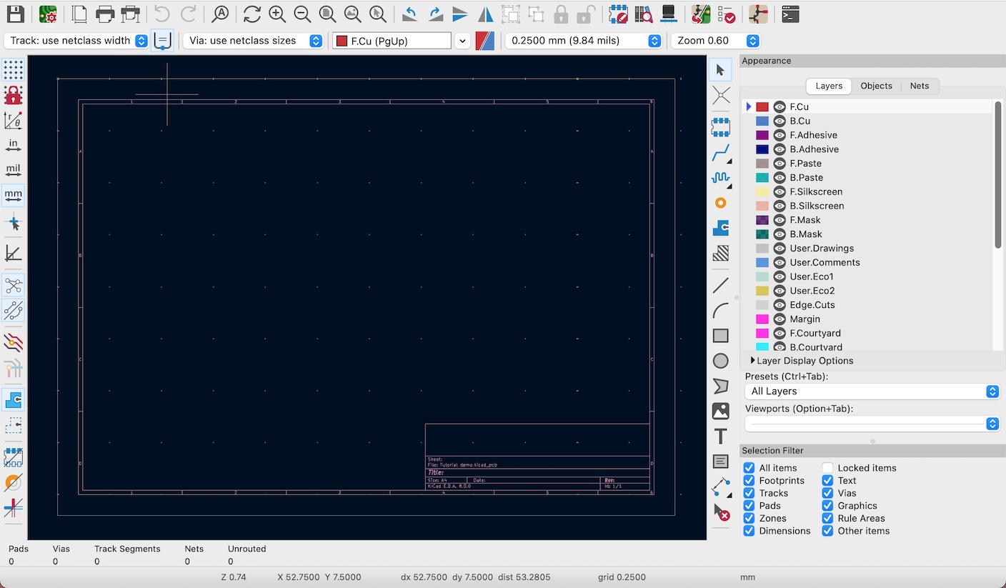
Task: Open the Zoom 0.60 dropdown
Action: pyautogui.click(x=715, y=41)
